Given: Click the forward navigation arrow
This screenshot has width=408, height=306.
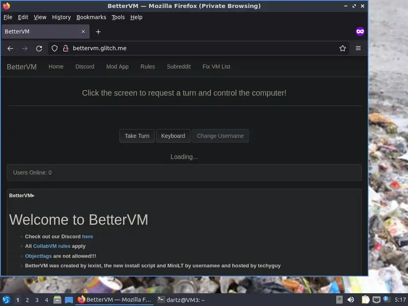Looking at the screenshot, I should (24, 48).
